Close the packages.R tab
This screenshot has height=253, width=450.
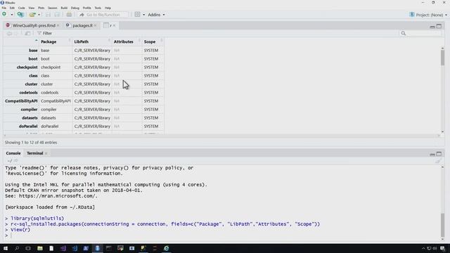[96, 25]
